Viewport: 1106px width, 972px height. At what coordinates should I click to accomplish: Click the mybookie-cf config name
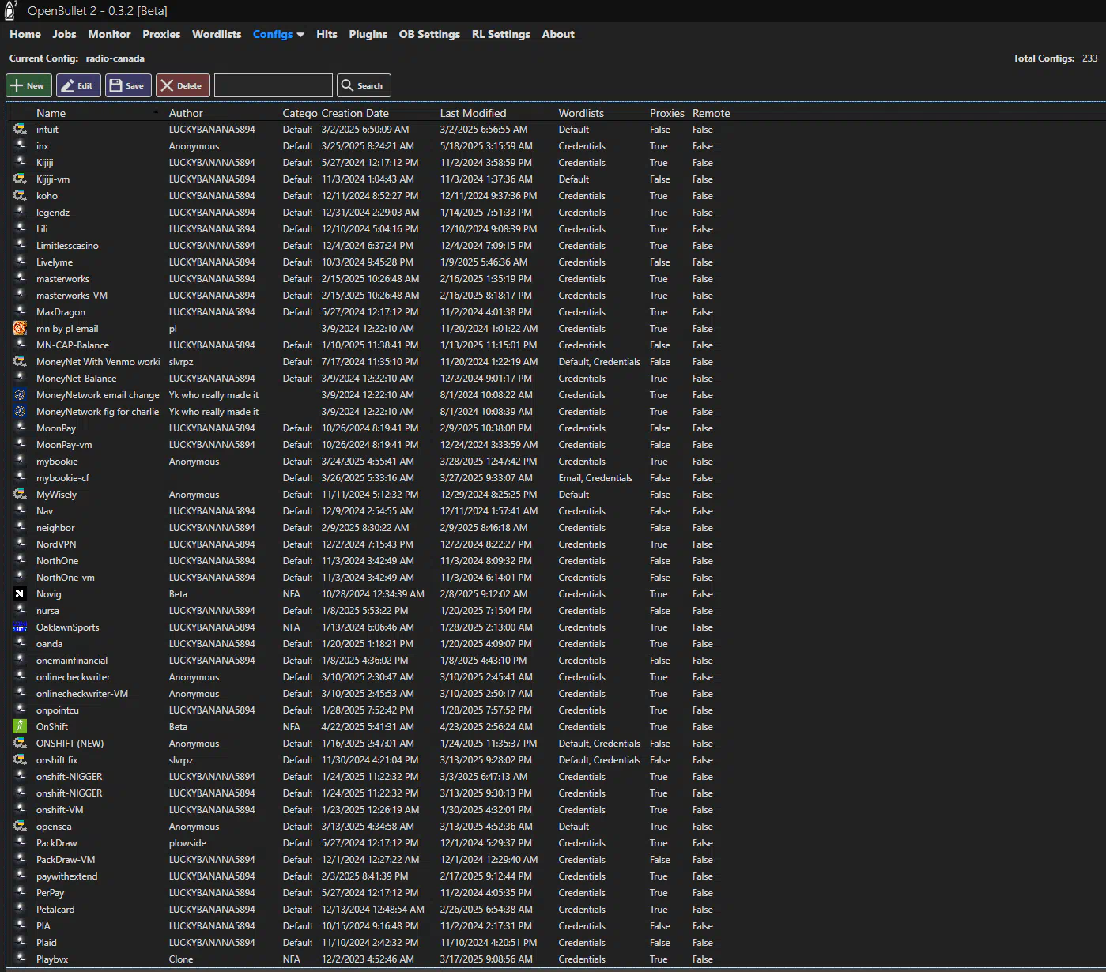(x=62, y=478)
